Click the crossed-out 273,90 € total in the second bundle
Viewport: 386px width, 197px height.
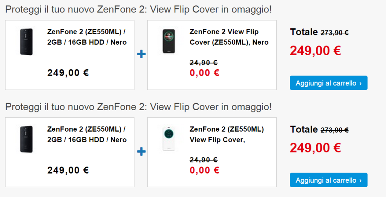click(334, 130)
